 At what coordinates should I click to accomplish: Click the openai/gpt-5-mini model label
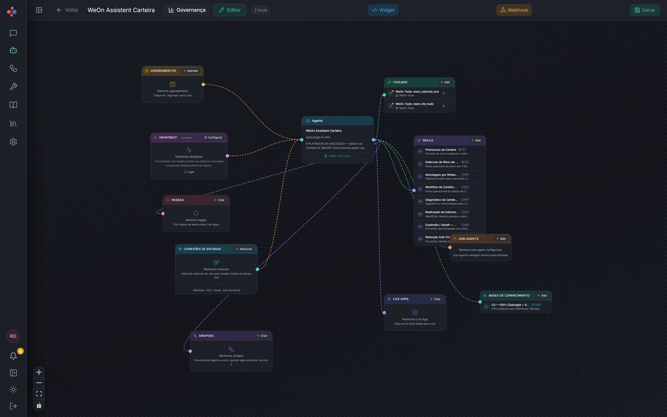318,137
